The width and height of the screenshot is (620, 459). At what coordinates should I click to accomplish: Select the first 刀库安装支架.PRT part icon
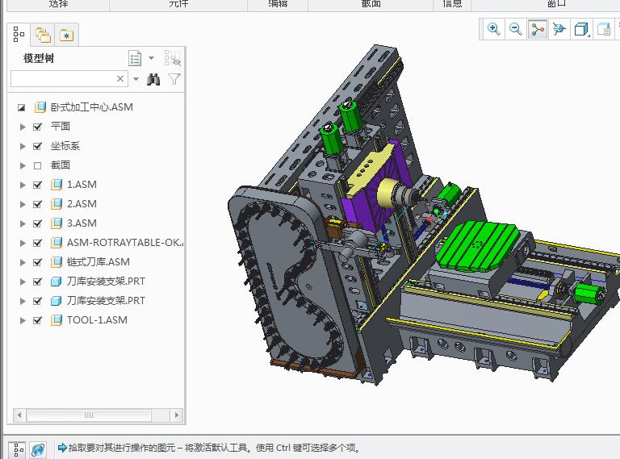click(57, 282)
